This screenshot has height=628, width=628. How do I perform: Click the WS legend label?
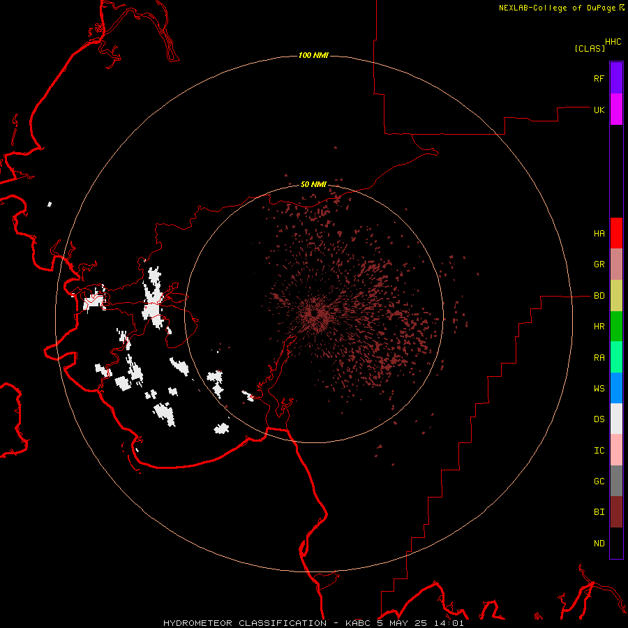599,389
